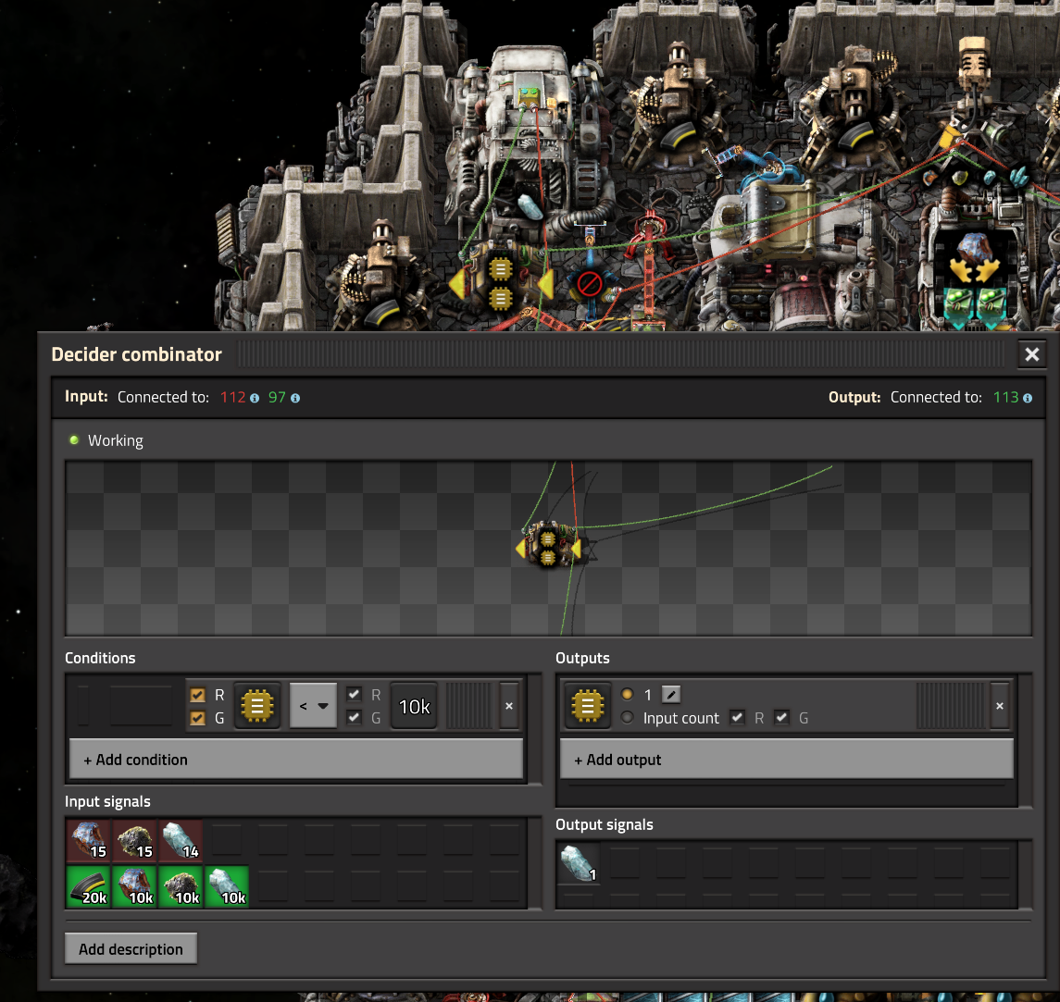Click the 10k constant value field
Screen dimensions: 1060x1002
pyautogui.click(x=415, y=706)
